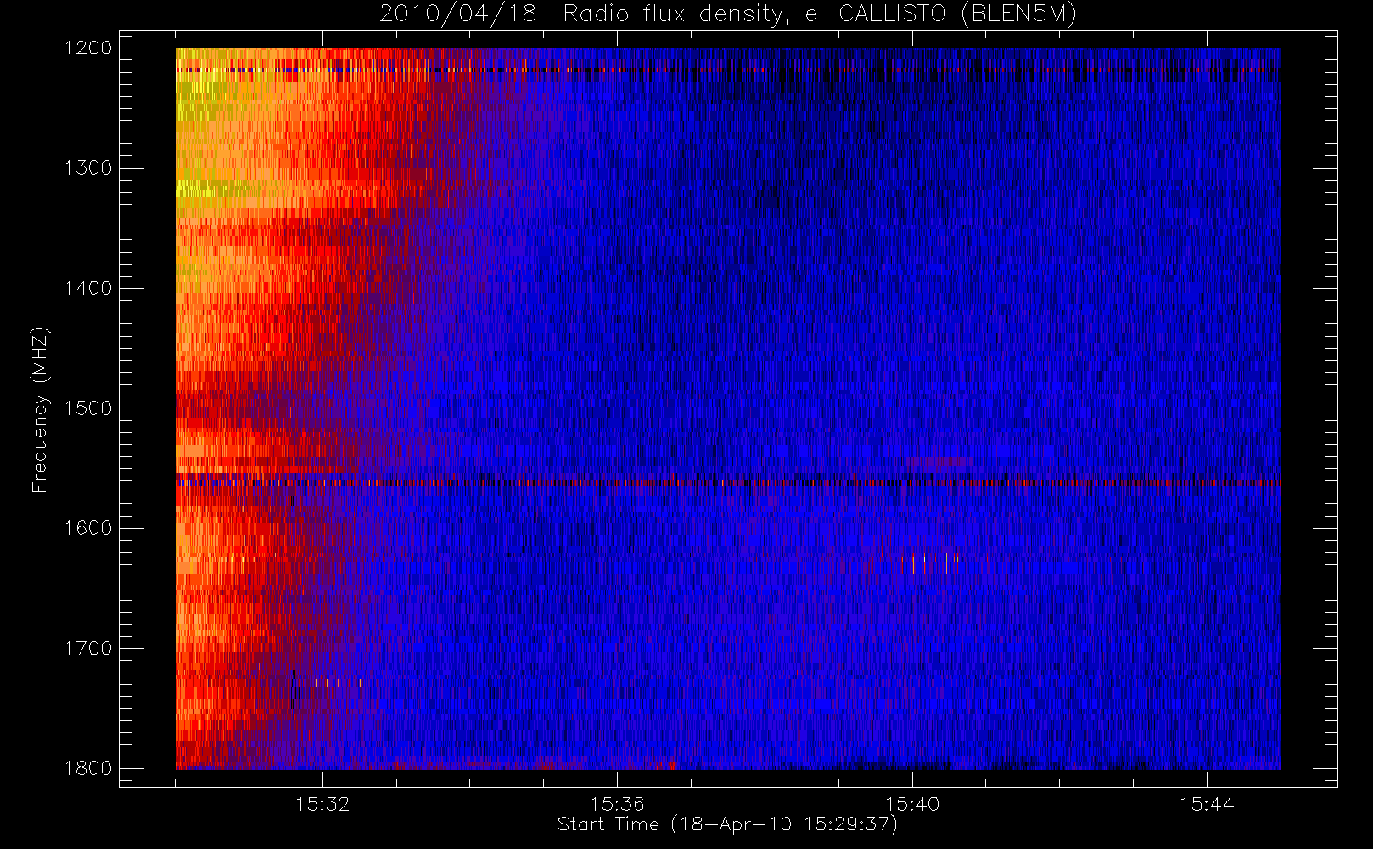Click the 1500 frequency tick label
Screen dimensions: 1373x849
tap(88, 408)
